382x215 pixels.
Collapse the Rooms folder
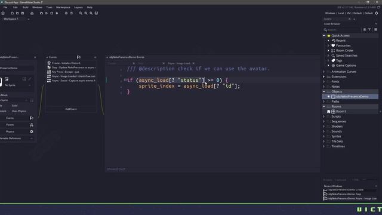(x=324, y=106)
